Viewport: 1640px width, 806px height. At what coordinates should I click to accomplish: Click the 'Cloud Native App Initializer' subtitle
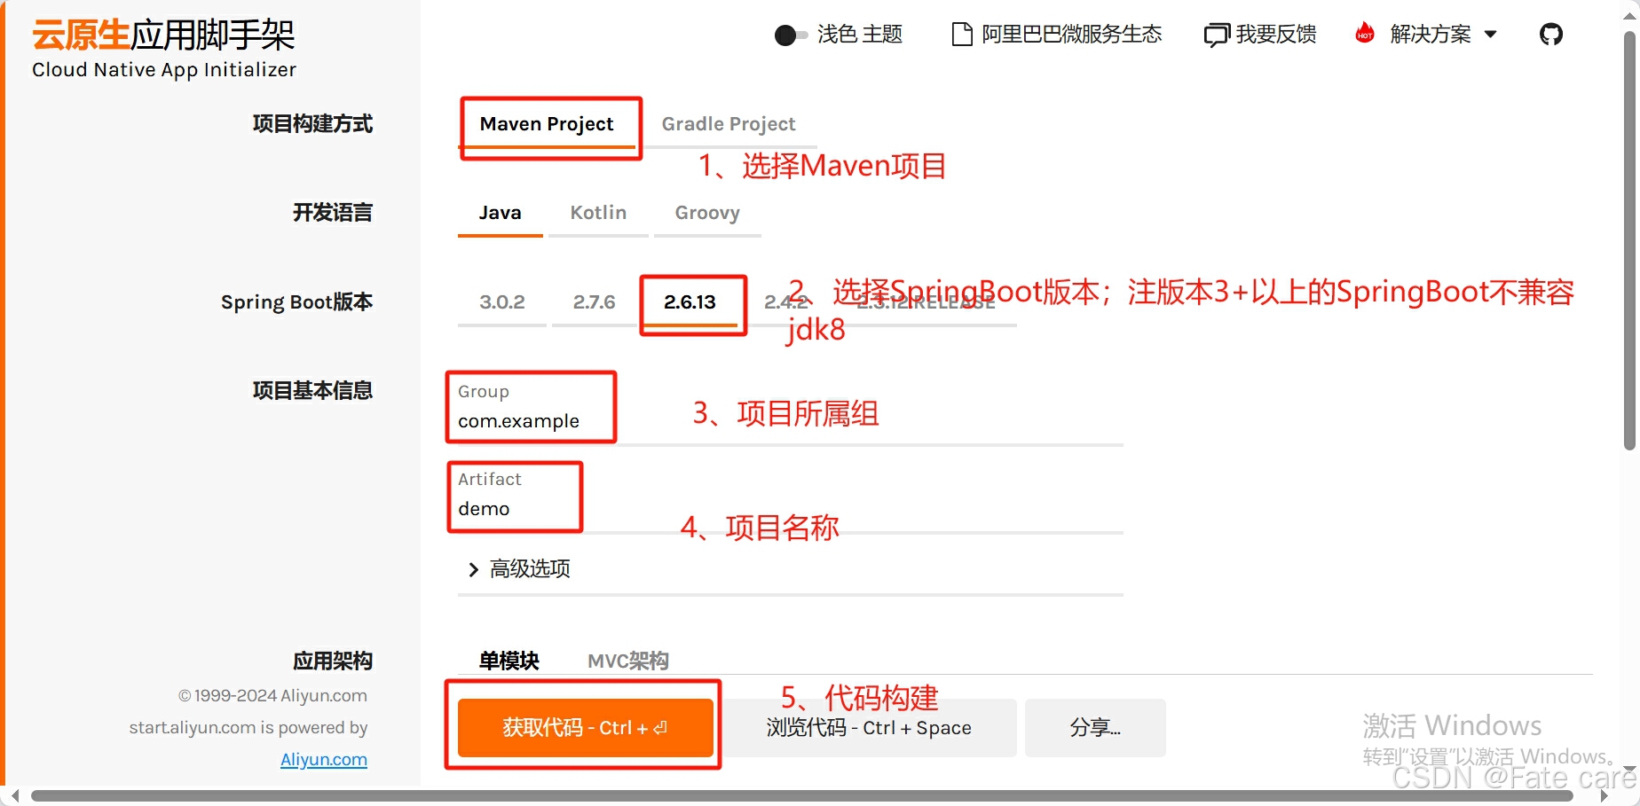click(x=164, y=70)
